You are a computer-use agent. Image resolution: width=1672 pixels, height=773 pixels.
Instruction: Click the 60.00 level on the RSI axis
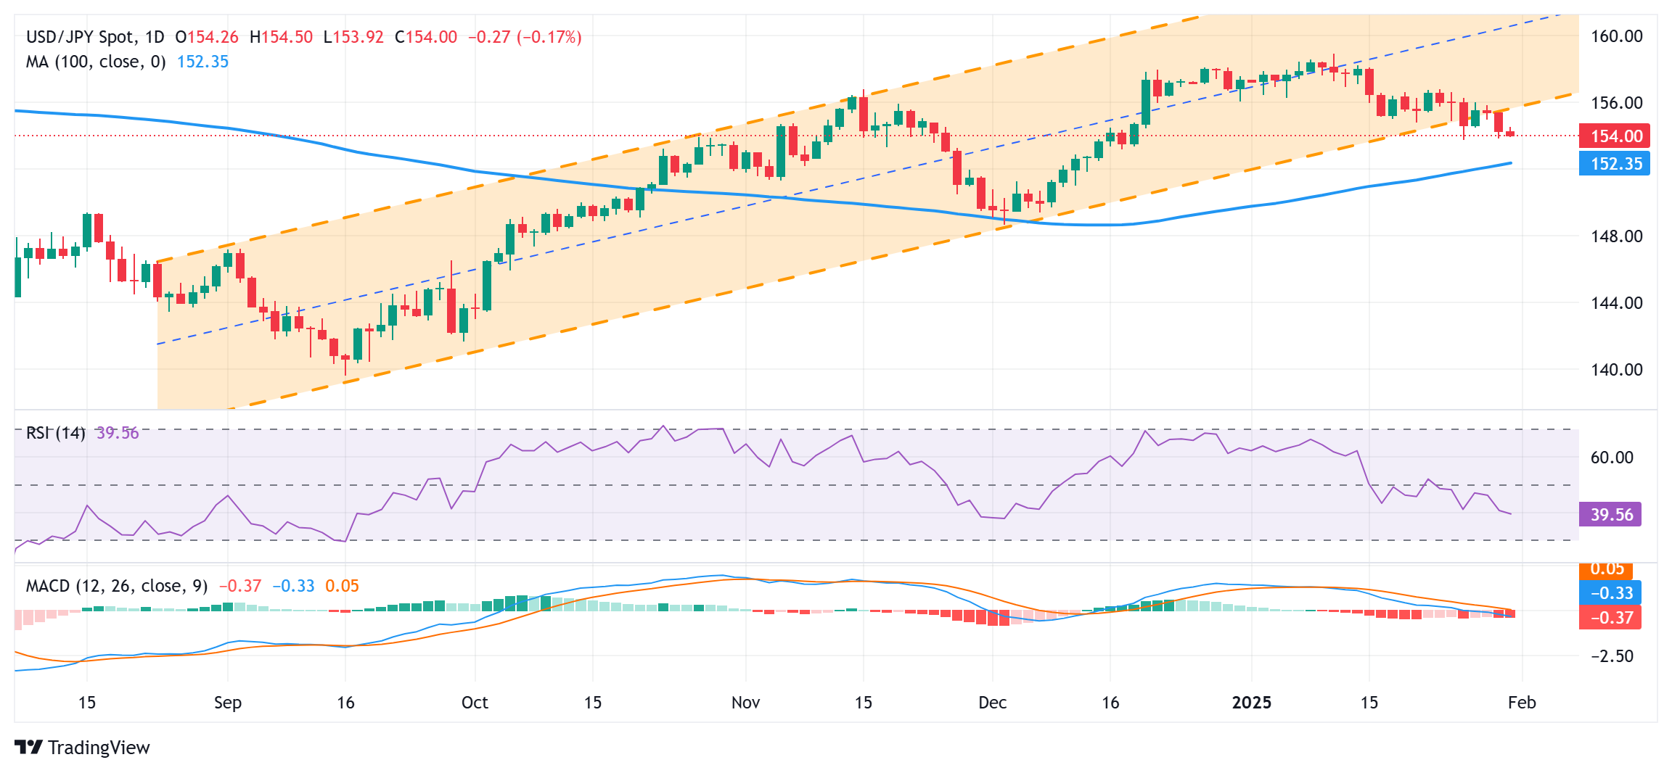tap(1612, 458)
